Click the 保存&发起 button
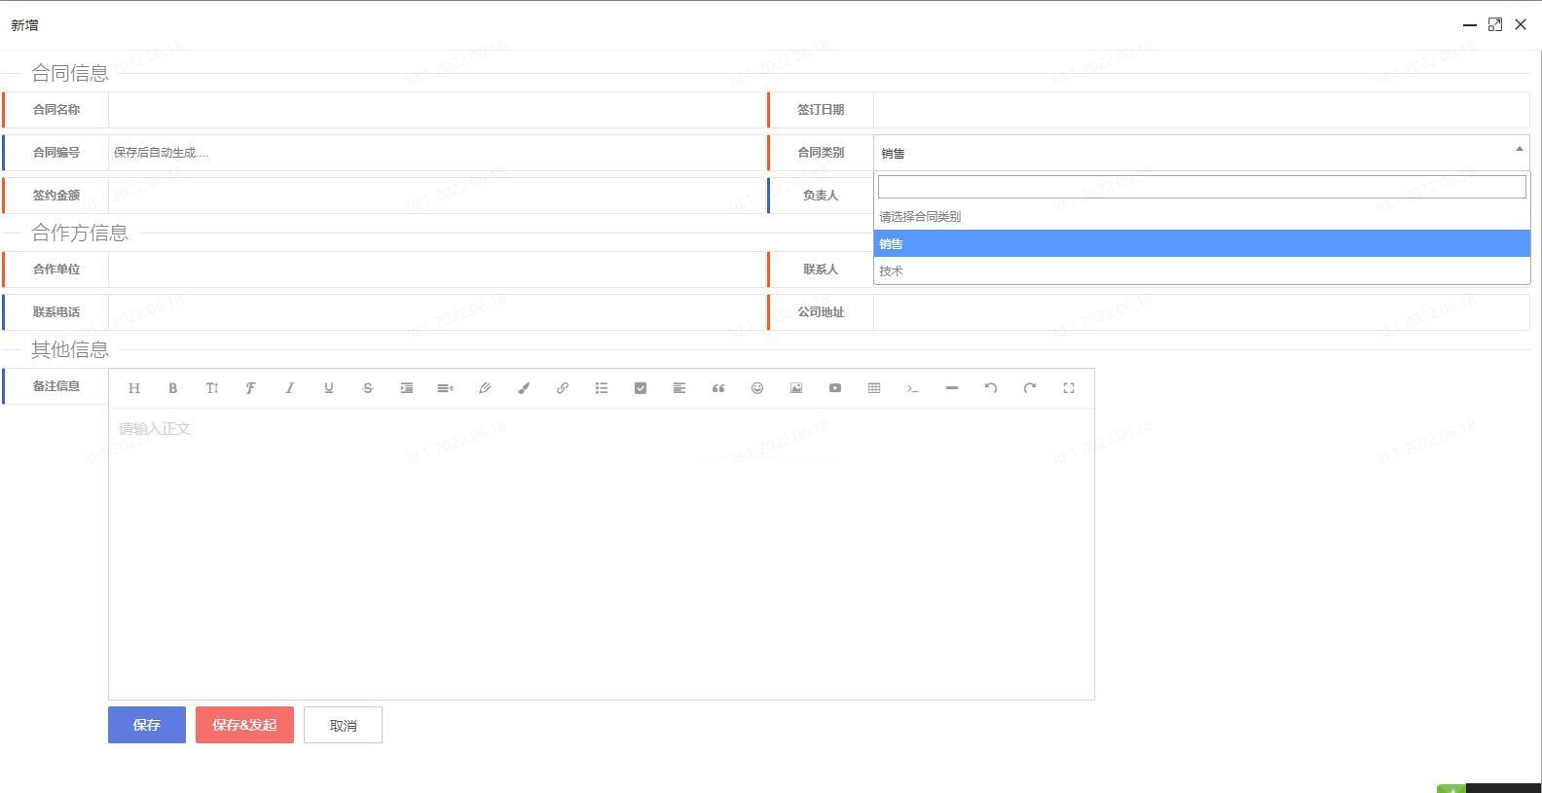This screenshot has width=1542, height=793. coord(244,725)
